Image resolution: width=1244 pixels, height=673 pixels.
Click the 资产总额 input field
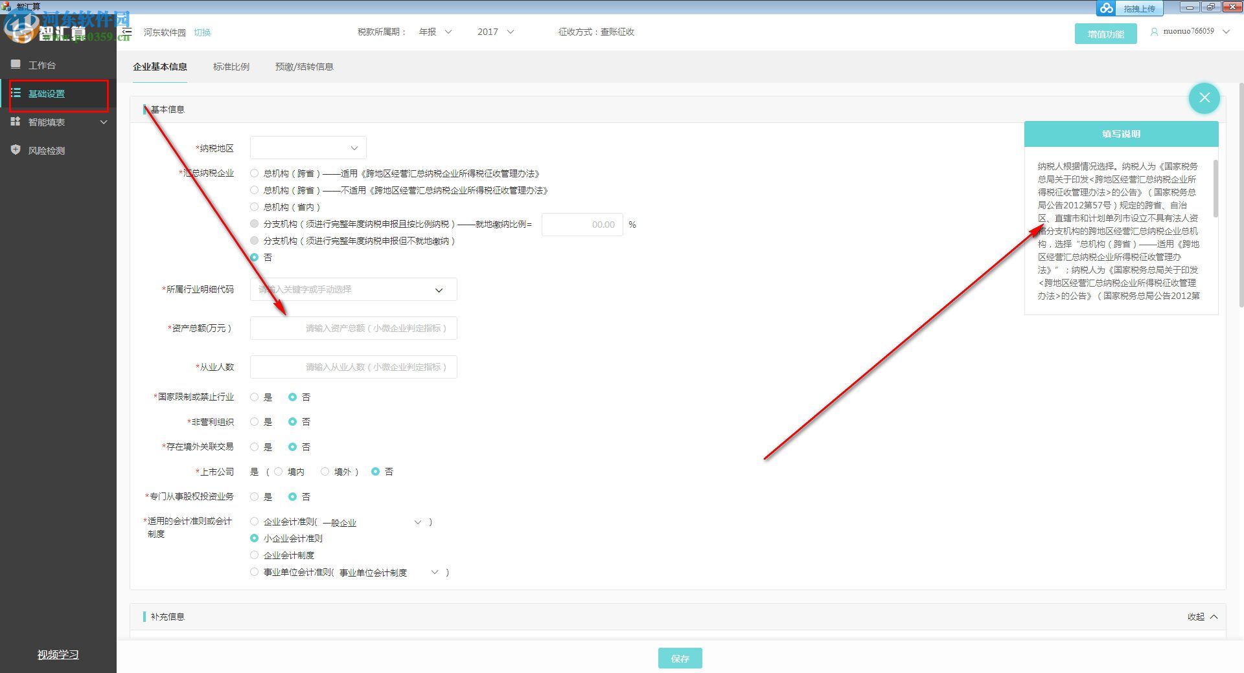[353, 327]
